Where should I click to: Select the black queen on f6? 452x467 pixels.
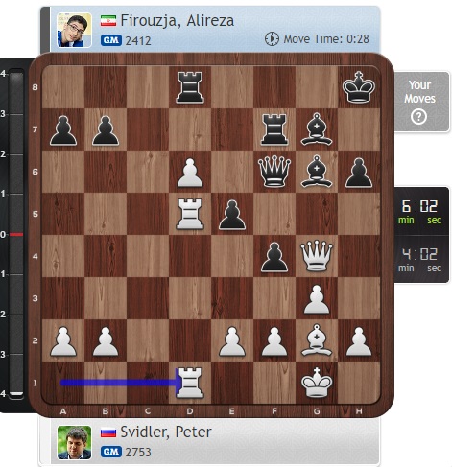[274, 172]
